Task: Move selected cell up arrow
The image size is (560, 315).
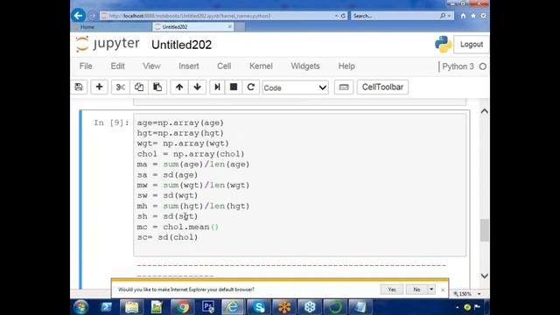Action: [x=179, y=87]
